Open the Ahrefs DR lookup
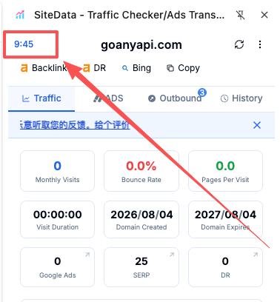 pos(94,68)
